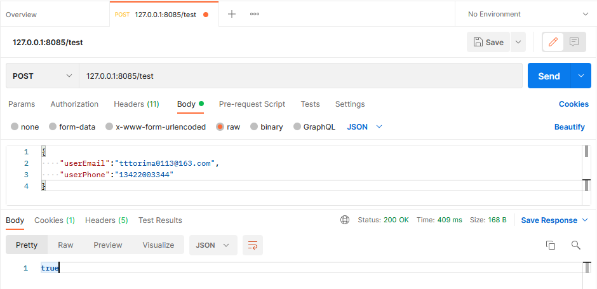This screenshot has width=597, height=289.
Task: Select the form-data radio option
Action: pos(53,127)
